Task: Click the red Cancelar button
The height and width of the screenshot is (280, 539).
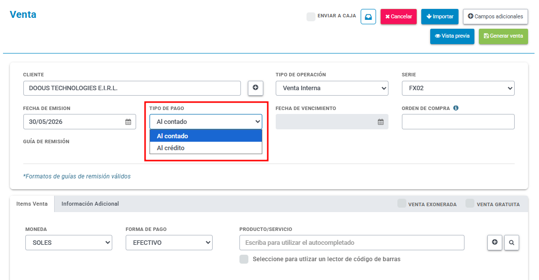Action: (398, 16)
